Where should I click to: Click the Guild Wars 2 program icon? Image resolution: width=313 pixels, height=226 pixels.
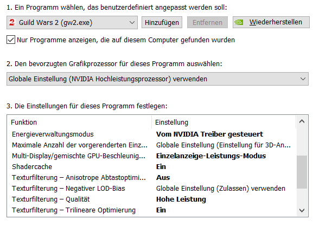tap(12, 22)
